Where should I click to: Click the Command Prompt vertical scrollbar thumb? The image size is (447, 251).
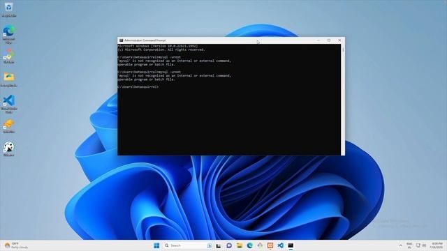click(x=343, y=50)
